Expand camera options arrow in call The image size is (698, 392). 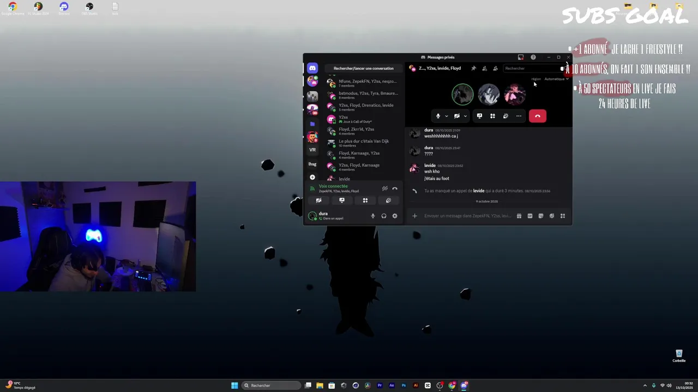pyautogui.click(x=465, y=116)
